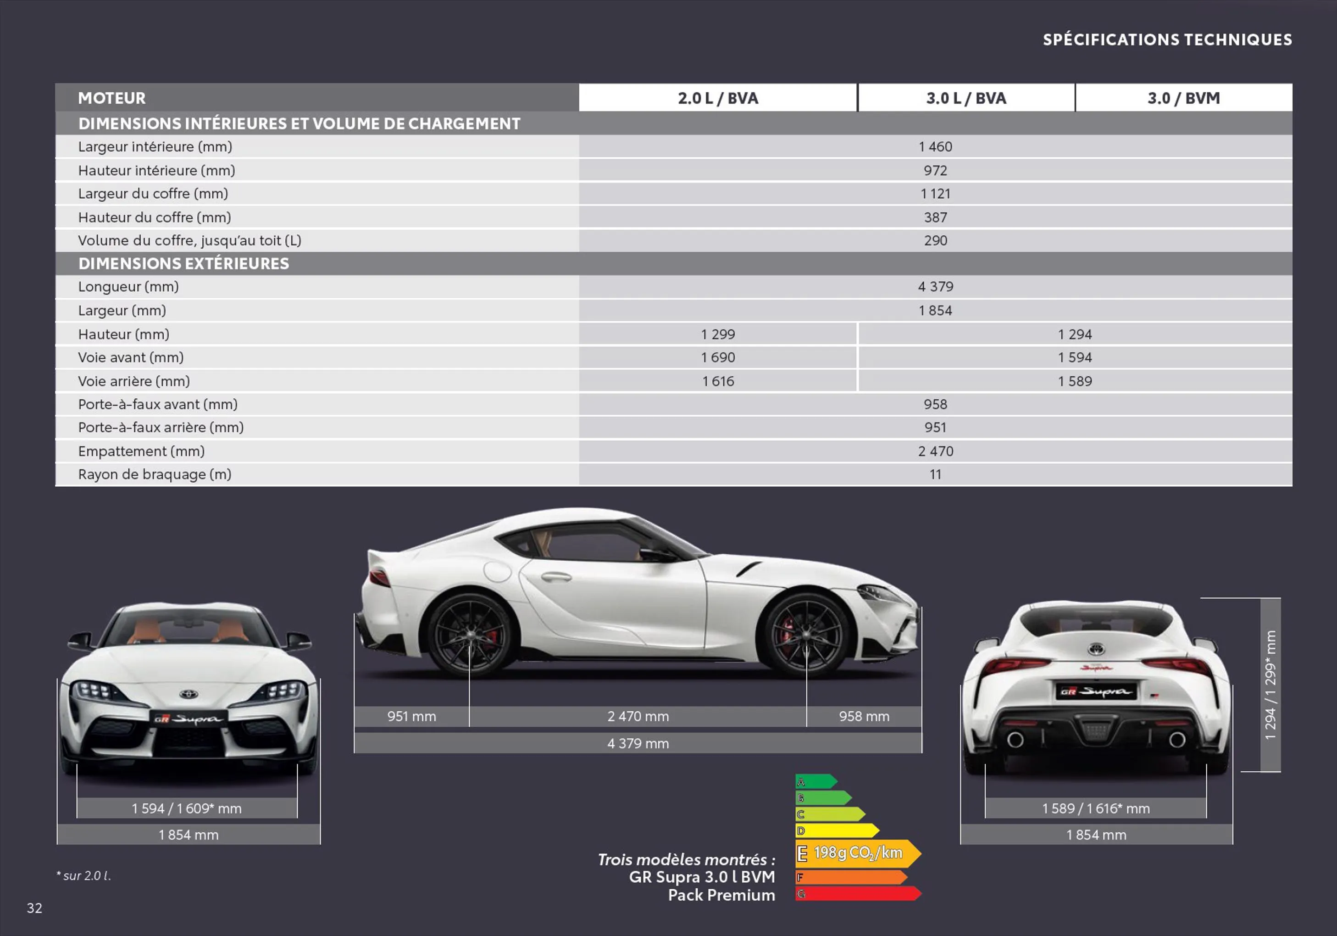Click the "1 594 / 1 609* mm" label
This screenshot has width=1337, height=936.
[187, 808]
